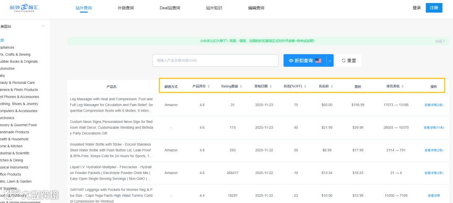Select Arts, Crafts & Sewing category
Image resolution: width=453 pixels, height=203 pixels.
point(16,55)
